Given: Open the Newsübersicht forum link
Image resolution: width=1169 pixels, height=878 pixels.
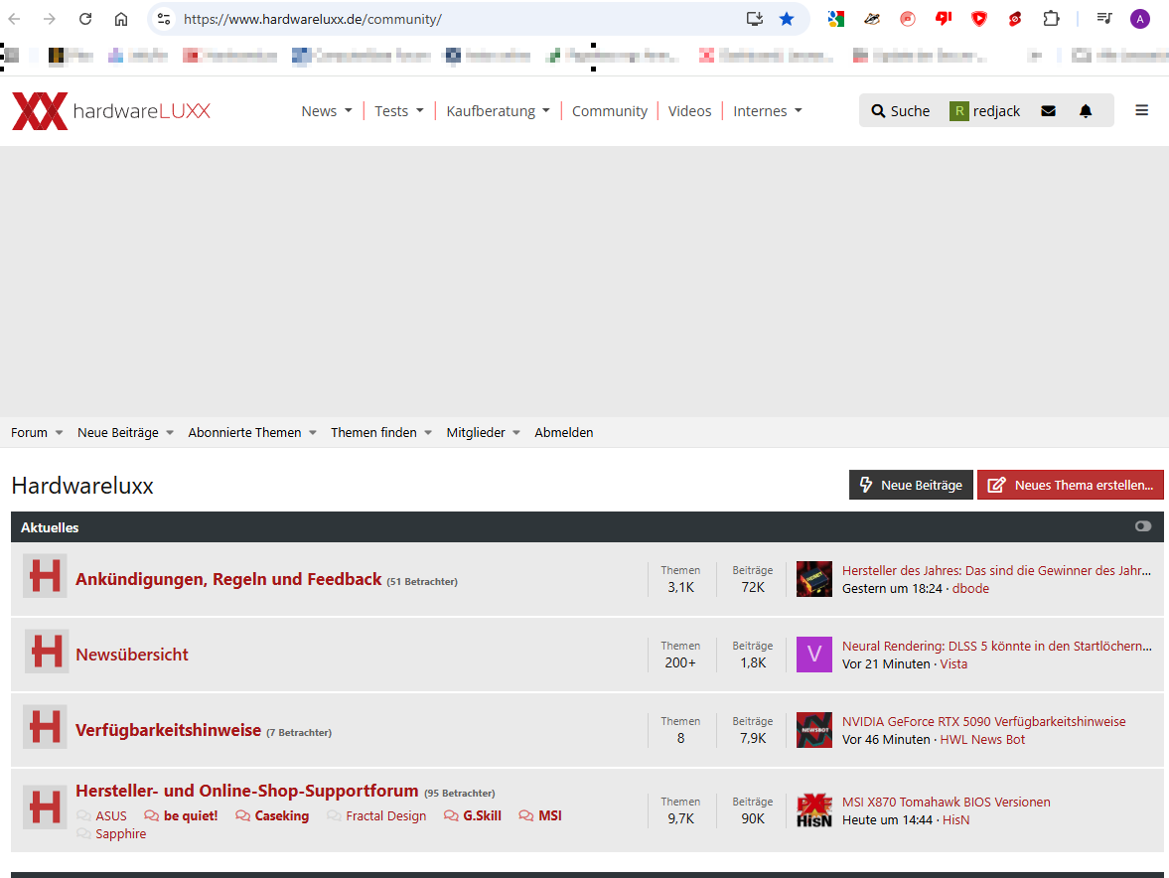Looking at the screenshot, I should [x=132, y=655].
